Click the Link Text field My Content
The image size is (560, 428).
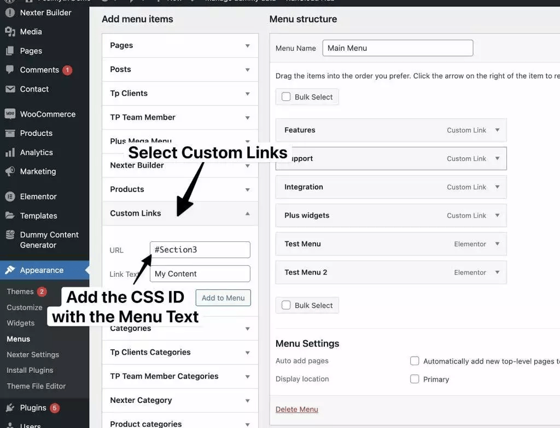pos(200,274)
